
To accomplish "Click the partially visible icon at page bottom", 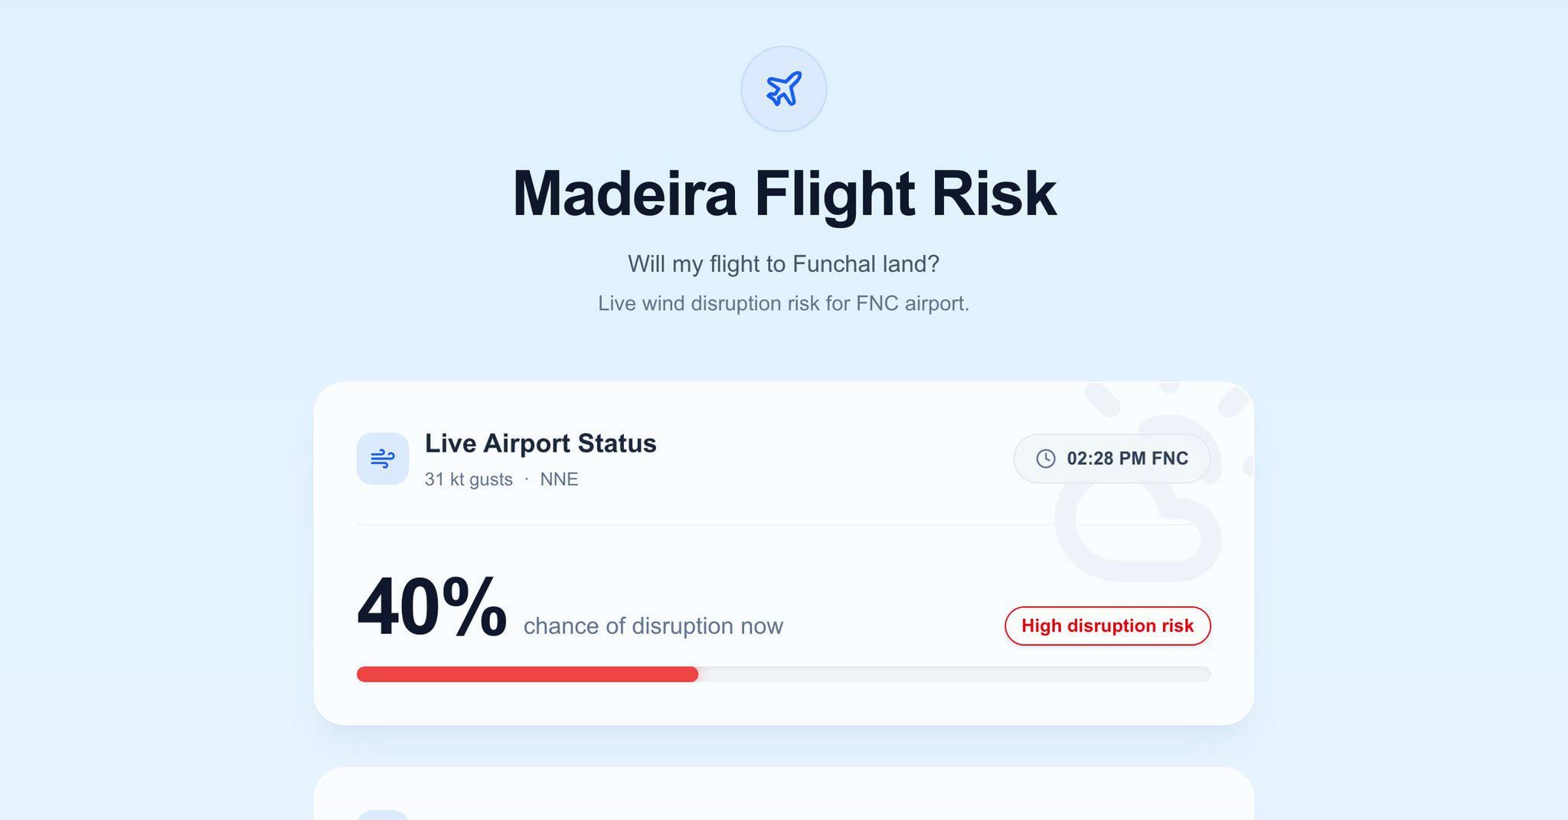I will click(382, 815).
